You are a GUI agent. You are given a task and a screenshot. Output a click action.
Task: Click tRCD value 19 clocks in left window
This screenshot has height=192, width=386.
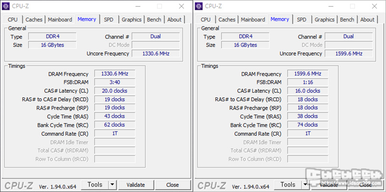coord(115,100)
